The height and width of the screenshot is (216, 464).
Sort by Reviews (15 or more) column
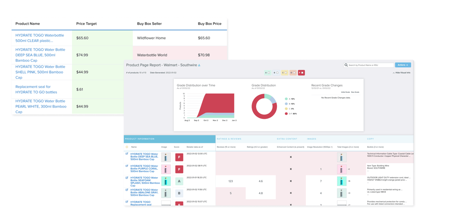coord(227,147)
